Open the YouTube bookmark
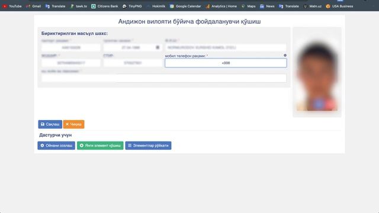Screen dimensions: 379x213 click(x=12, y=7)
